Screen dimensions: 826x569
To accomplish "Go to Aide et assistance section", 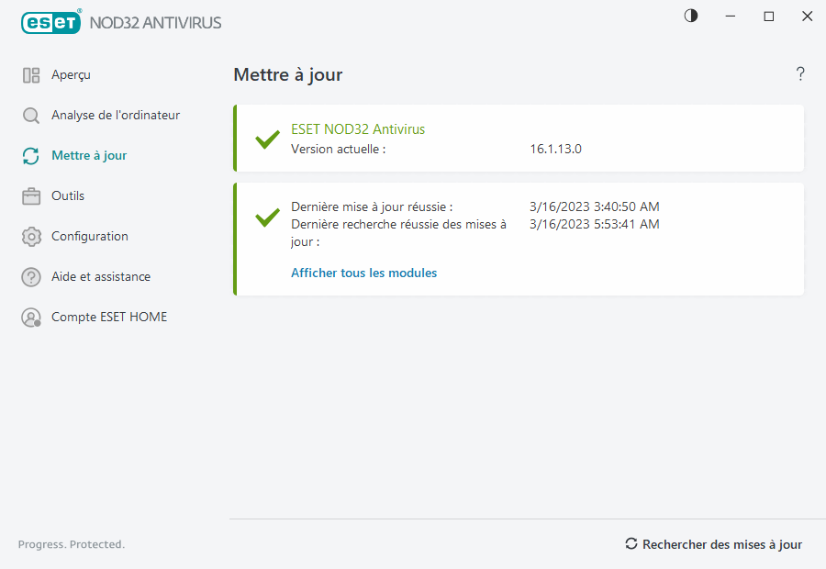I will coord(101,277).
